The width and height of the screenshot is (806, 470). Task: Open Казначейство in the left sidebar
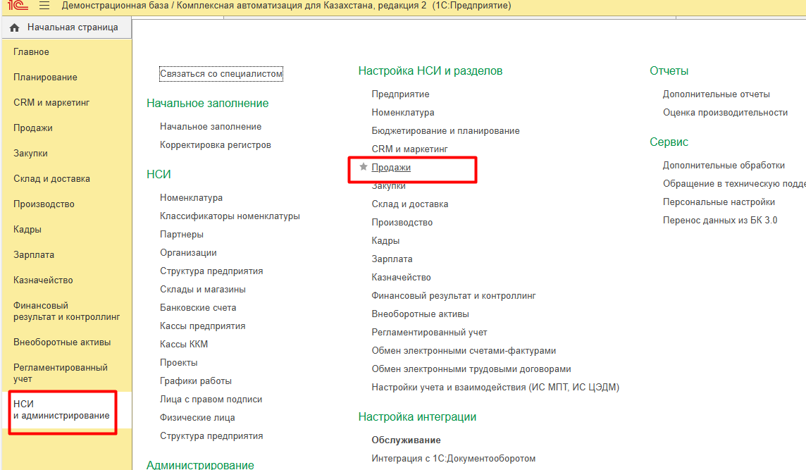tap(43, 280)
